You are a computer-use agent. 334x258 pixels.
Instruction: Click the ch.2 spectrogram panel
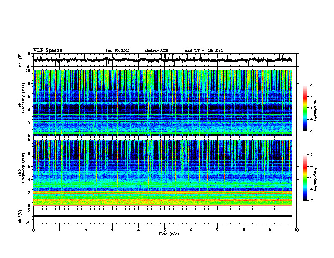pos(163,173)
